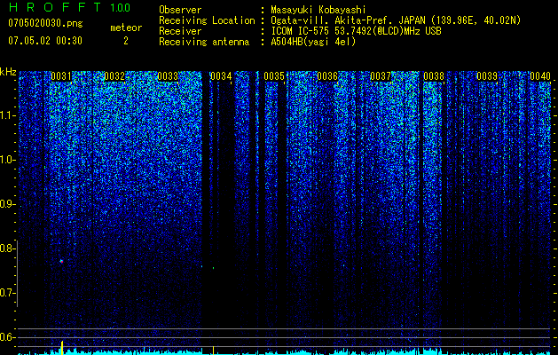
Task: Click the 1.0 kHz axis label
Action: pyautogui.click(x=7, y=160)
